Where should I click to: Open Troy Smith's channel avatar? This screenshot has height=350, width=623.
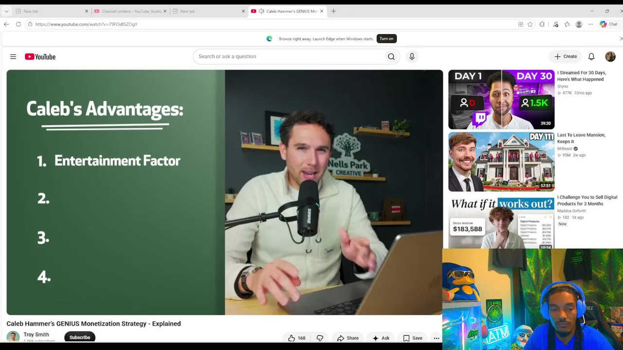tap(13, 336)
